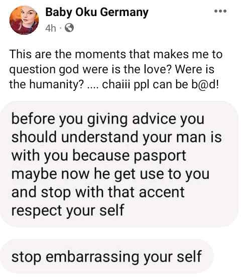Click the word 'moments' in the caption
Viewport: 241px width, 278px height.
[x=100, y=54]
